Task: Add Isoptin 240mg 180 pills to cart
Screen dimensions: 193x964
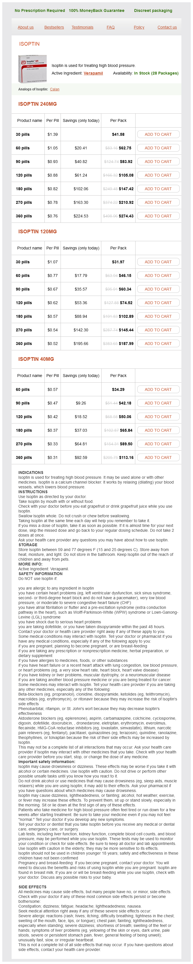Action: 158,189
